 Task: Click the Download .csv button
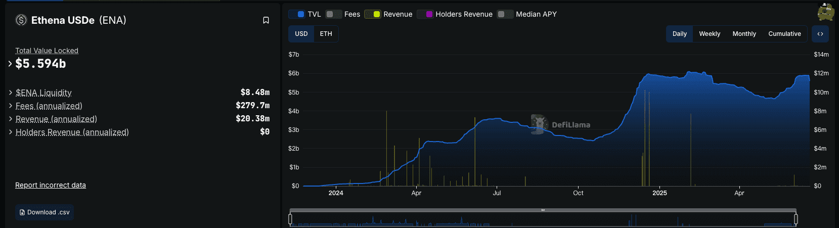(45, 212)
